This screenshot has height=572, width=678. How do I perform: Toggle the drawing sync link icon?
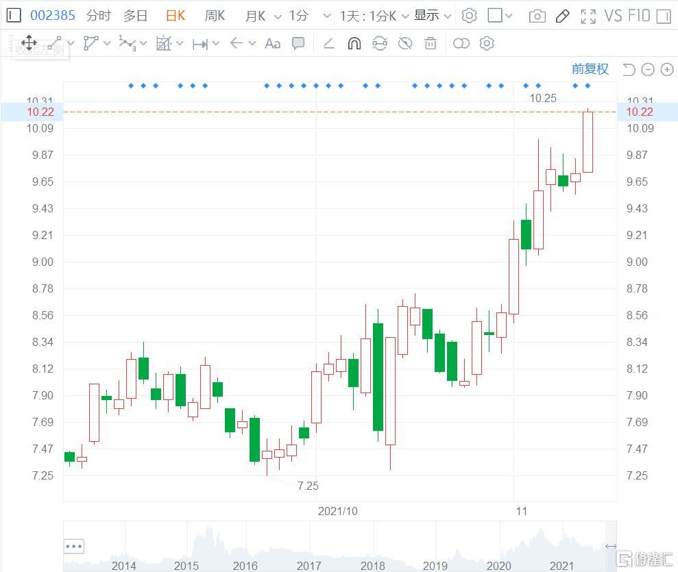pyautogui.click(x=380, y=43)
